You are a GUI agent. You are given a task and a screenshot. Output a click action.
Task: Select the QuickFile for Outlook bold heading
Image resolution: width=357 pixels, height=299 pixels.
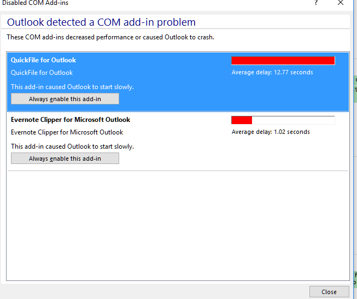click(x=43, y=60)
